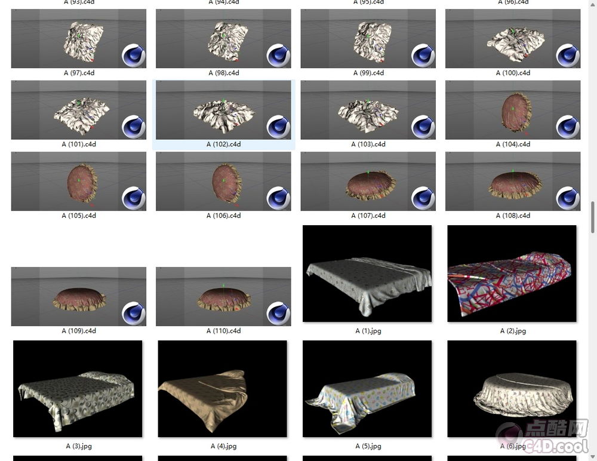
Task: Click the Cinema 4D icon on A (100).c4d
Action: pos(568,56)
